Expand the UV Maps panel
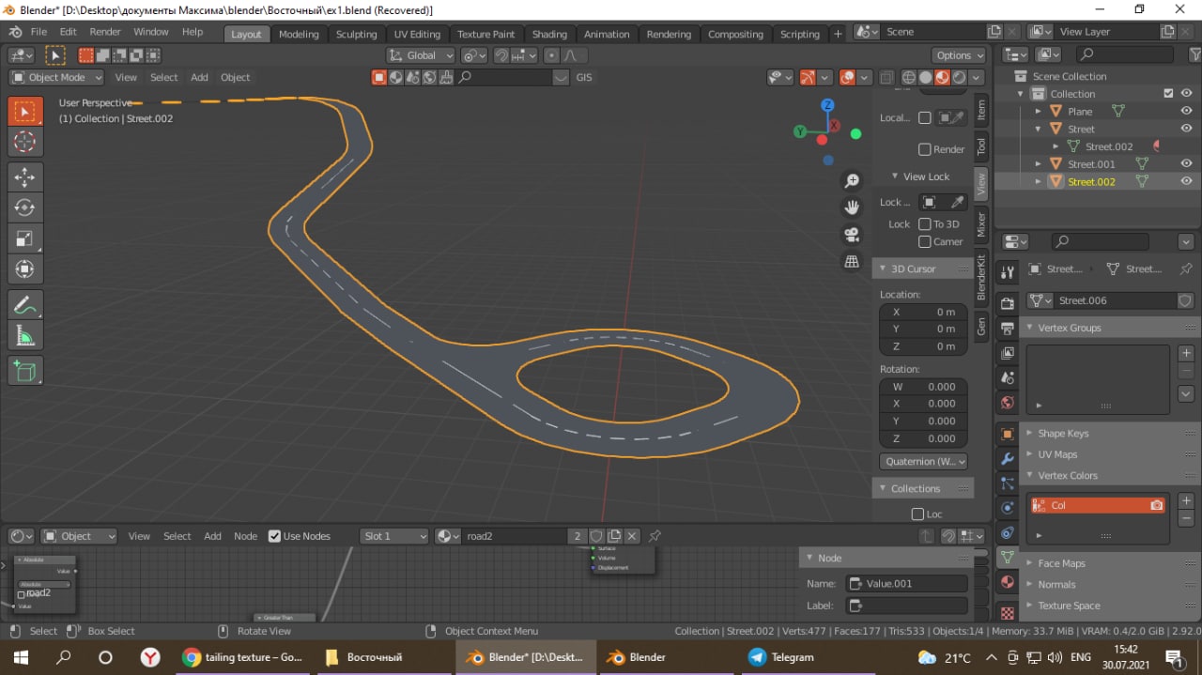 pos(1057,454)
